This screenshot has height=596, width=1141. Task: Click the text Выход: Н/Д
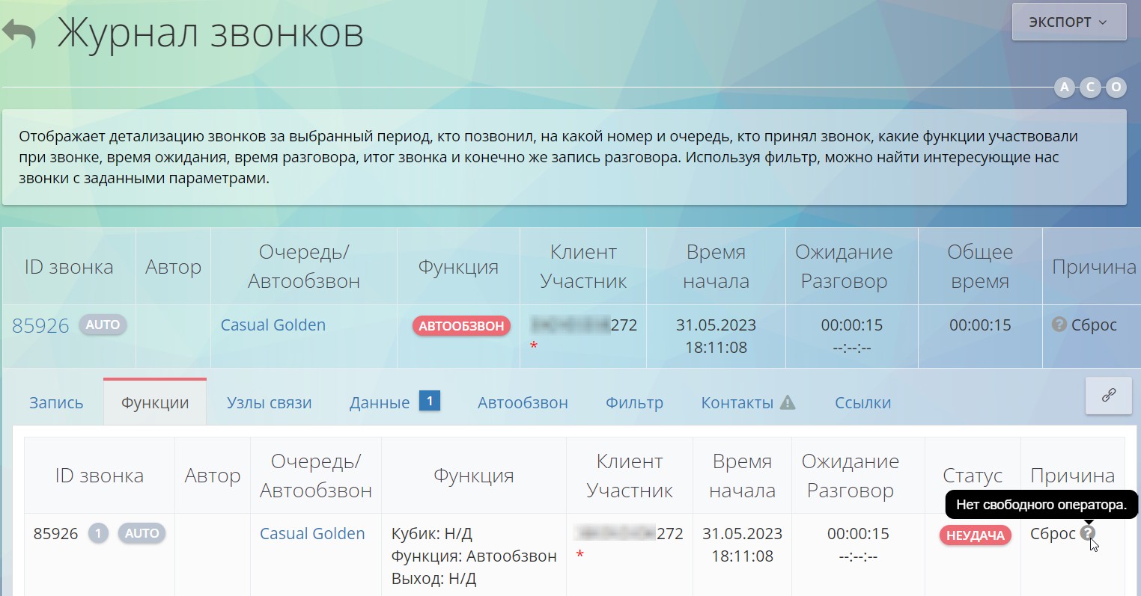[433, 579]
